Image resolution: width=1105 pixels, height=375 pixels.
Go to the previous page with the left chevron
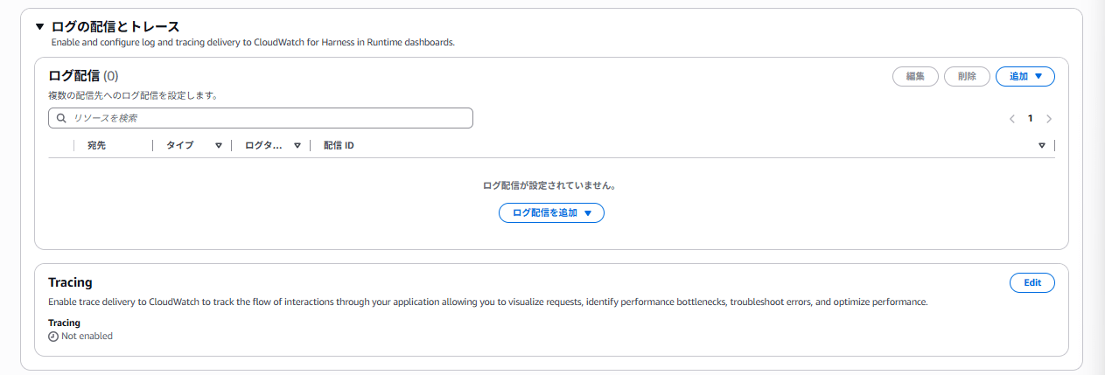tap(1011, 118)
